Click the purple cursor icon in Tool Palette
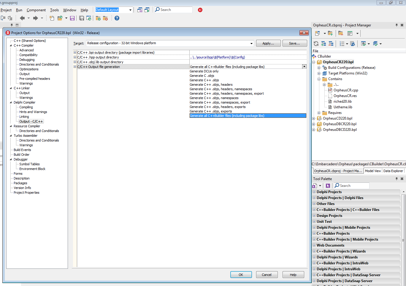 click(328, 186)
